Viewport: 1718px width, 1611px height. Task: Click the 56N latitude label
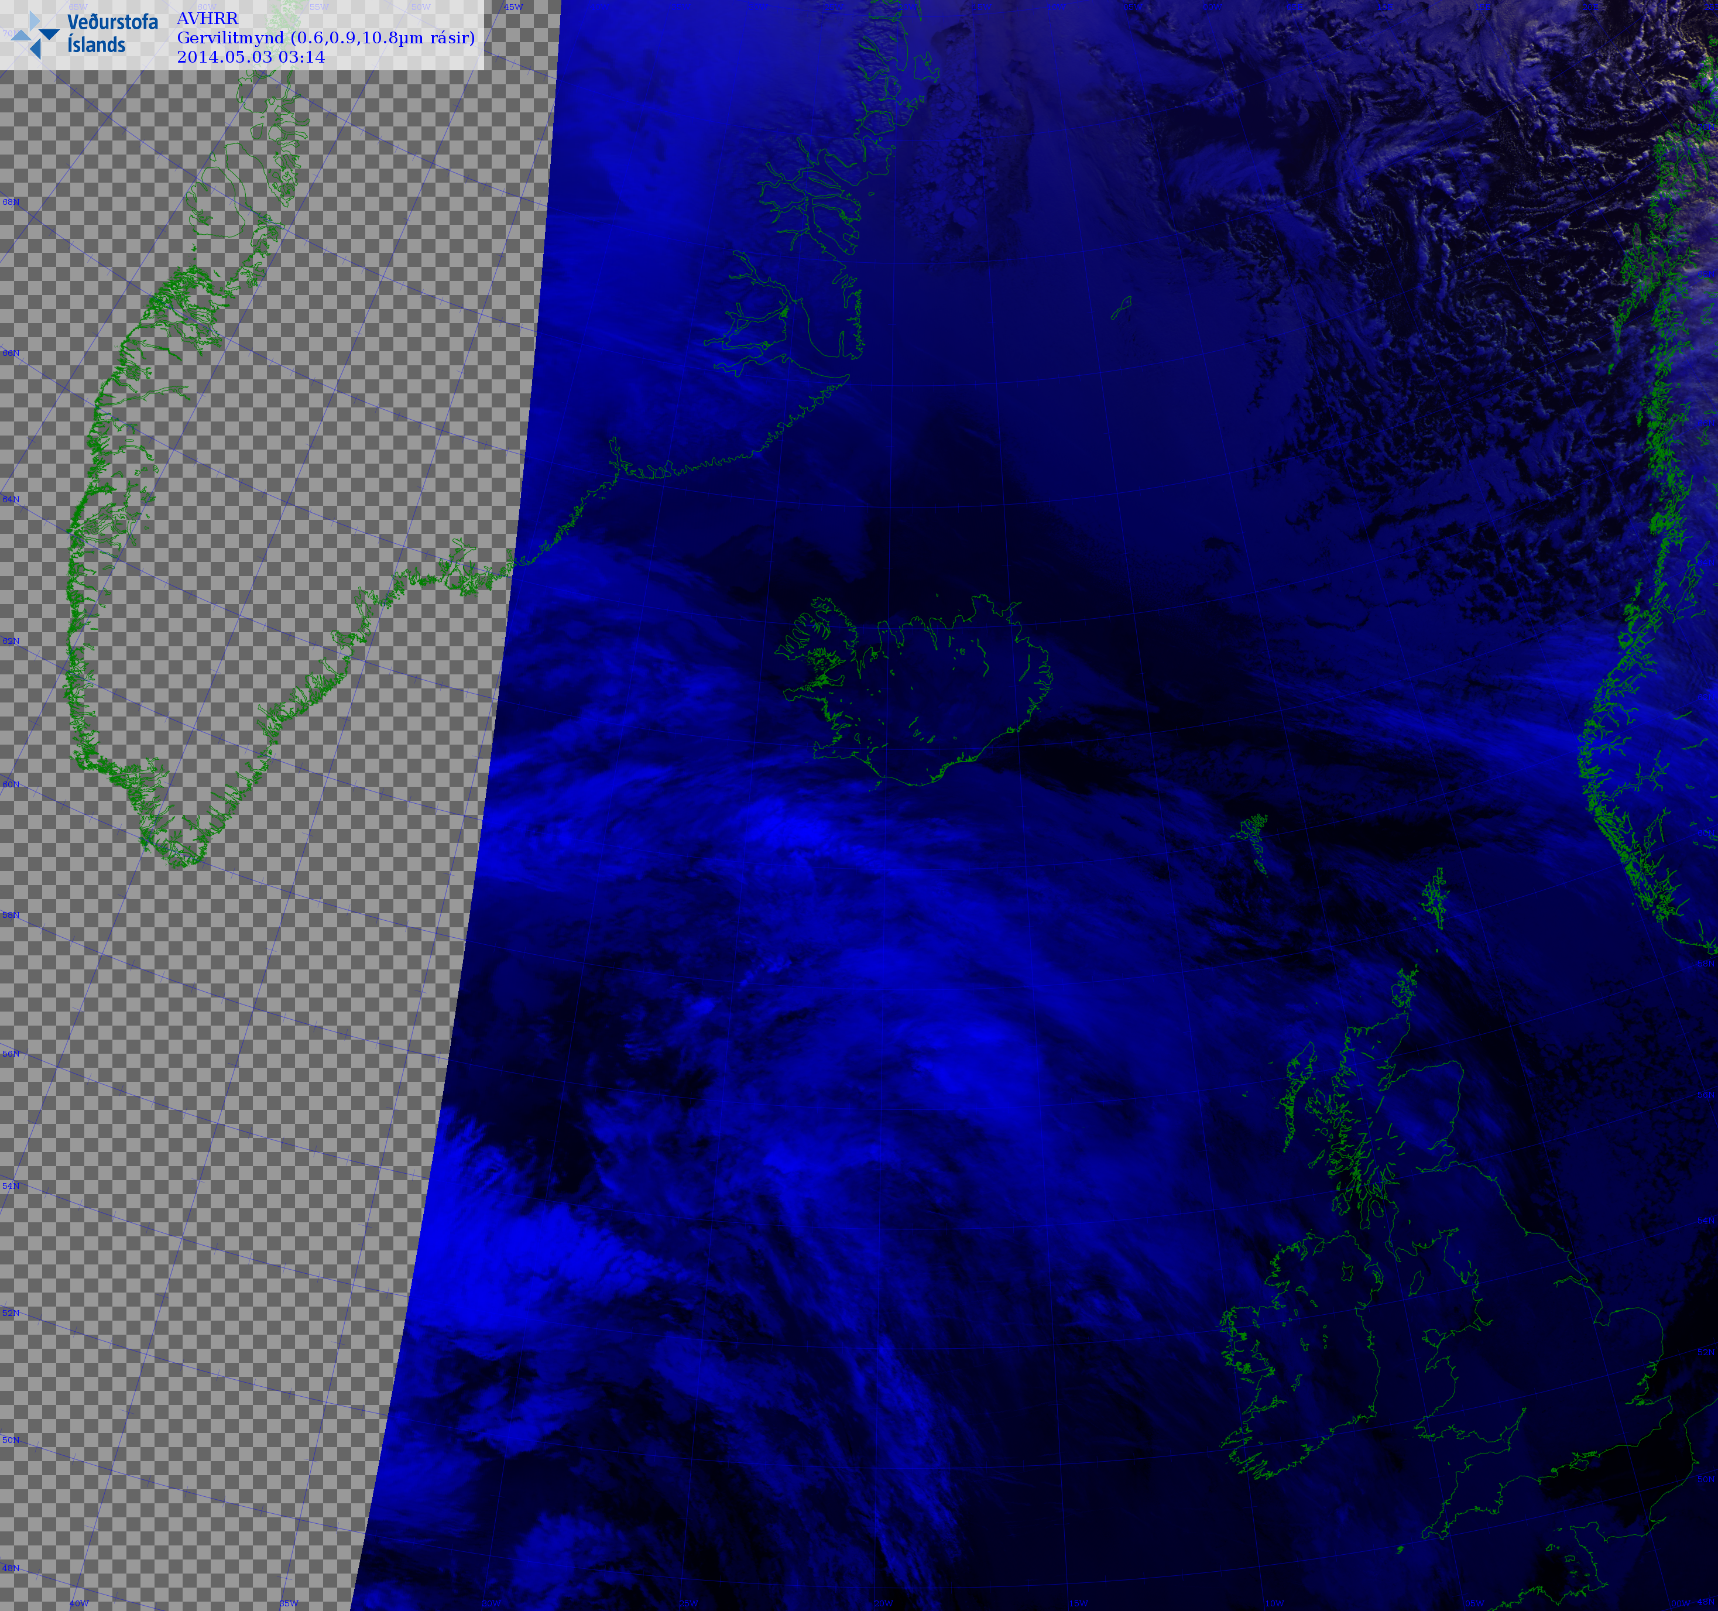point(11,1054)
